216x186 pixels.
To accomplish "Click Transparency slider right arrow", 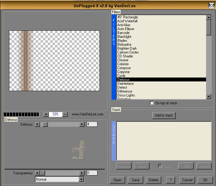I will click(x=82, y=173).
